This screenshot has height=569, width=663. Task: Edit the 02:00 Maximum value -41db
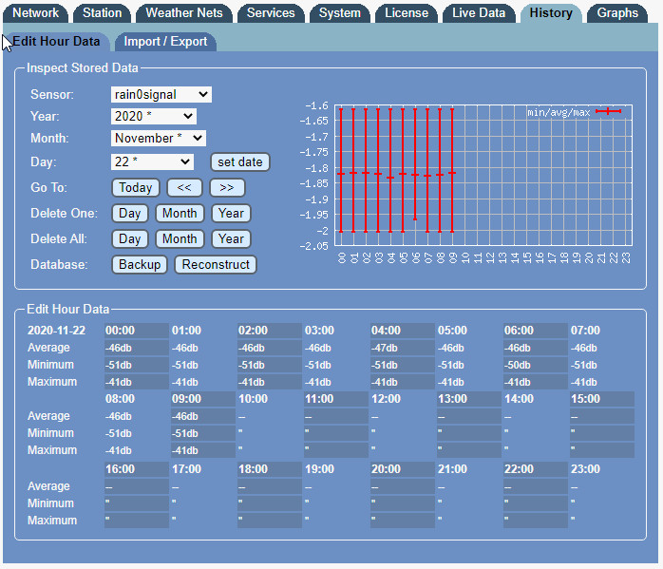pos(270,382)
